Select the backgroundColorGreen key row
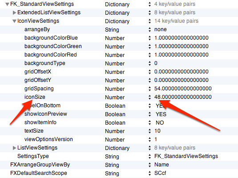Viewport: 238px width, 178px height. click(x=119, y=46)
